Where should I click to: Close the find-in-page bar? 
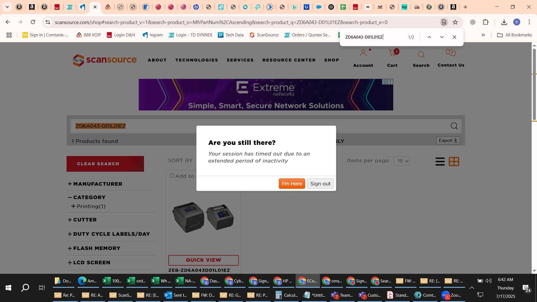[x=454, y=37]
